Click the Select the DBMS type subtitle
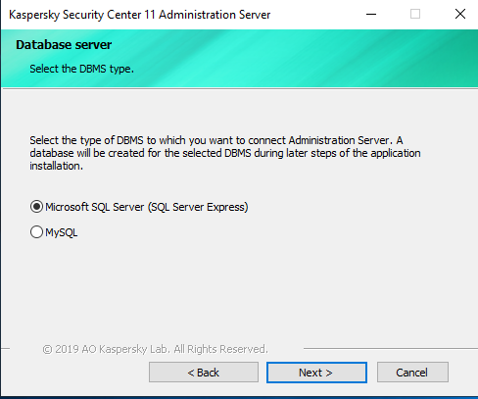 coord(81,69)
